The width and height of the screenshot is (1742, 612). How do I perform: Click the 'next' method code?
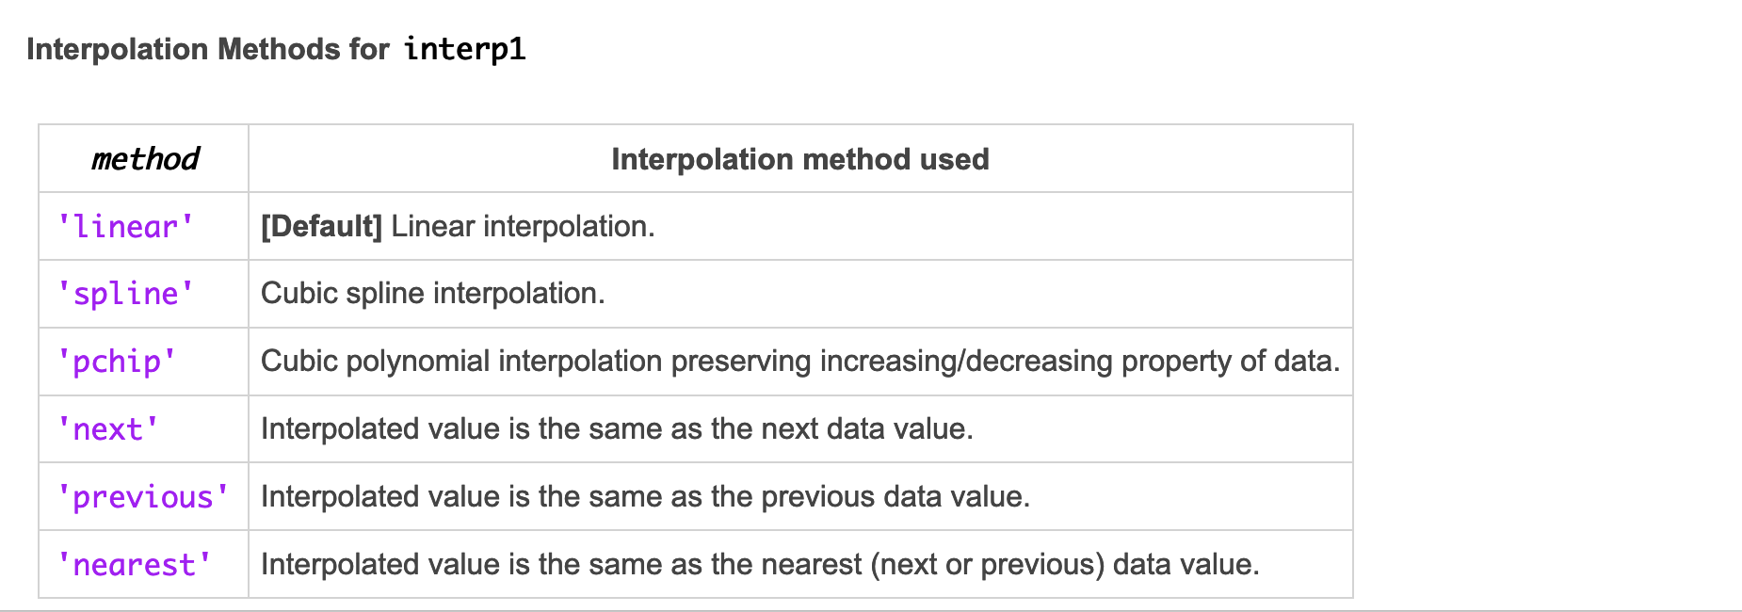[107, 429]
